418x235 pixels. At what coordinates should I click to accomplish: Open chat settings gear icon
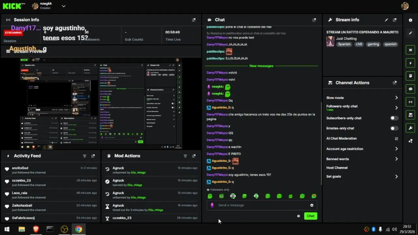click(x=298, y=216)
